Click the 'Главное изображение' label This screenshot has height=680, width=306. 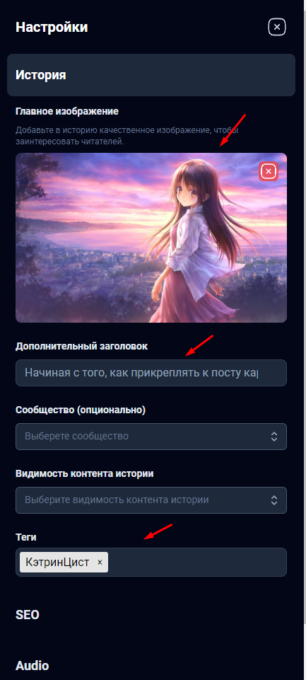[x=67, y=112]
